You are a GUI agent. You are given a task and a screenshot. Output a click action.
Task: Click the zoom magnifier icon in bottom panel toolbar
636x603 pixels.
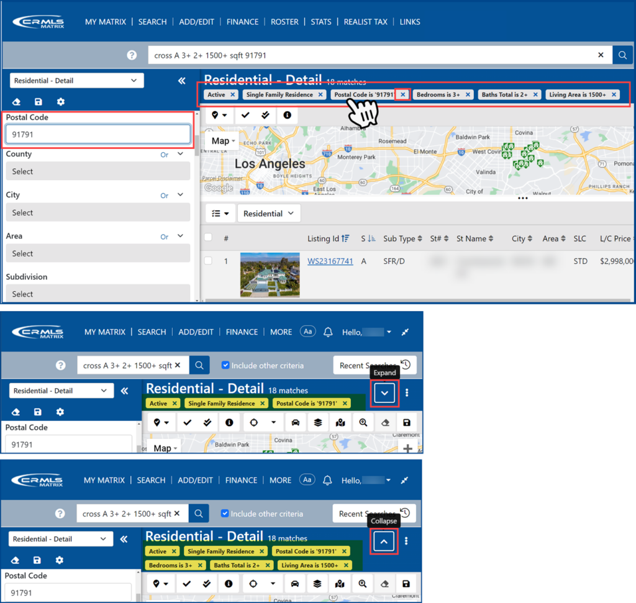coord(362,584)
